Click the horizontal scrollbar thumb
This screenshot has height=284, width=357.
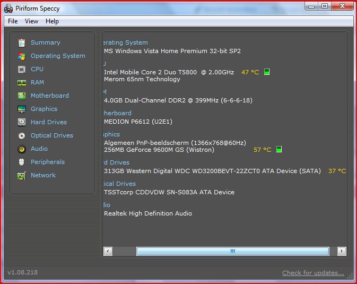coord(233,252)
